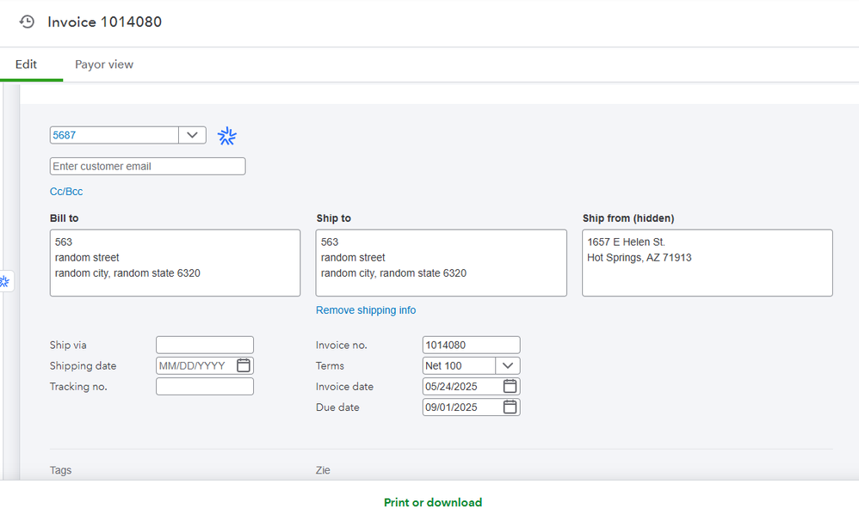Open the Due date calendar picker
859x514 pixels.
click(x=510, y=407)
